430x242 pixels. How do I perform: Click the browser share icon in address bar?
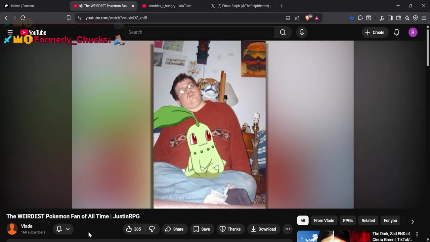(x=297, y=18)
